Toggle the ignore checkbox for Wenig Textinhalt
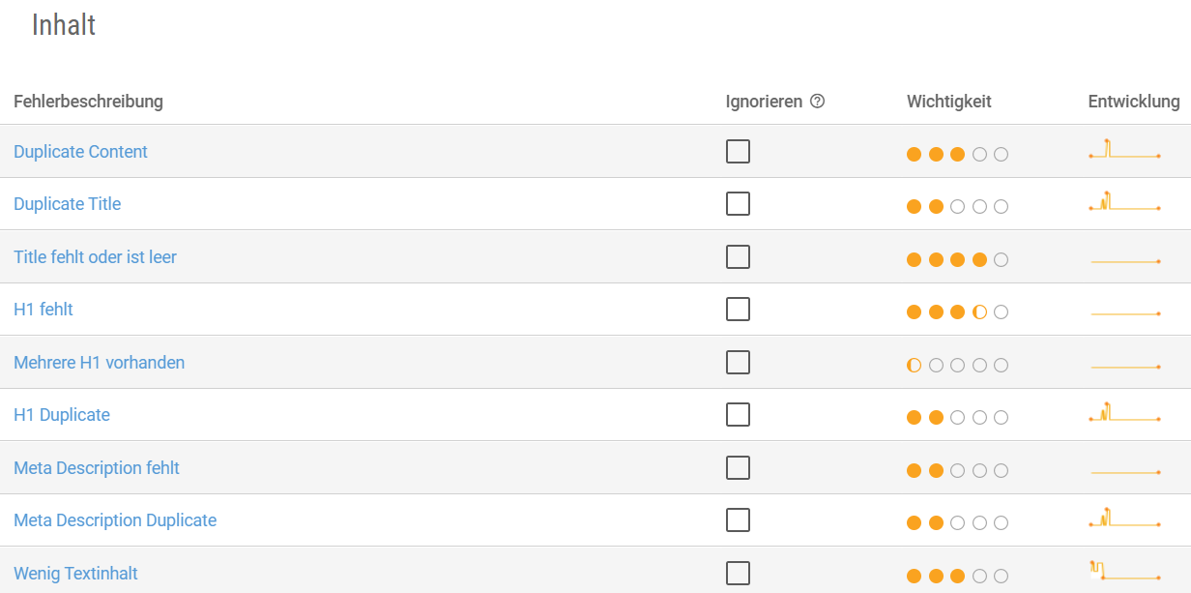The image size is (1191, 593). 738,574
